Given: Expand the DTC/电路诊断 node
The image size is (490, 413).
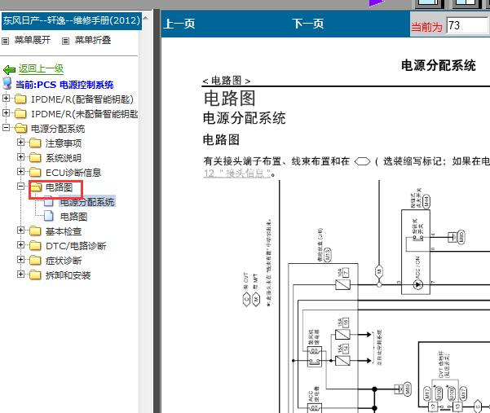Looking at the screenshot, I should (x=20, y=244).
